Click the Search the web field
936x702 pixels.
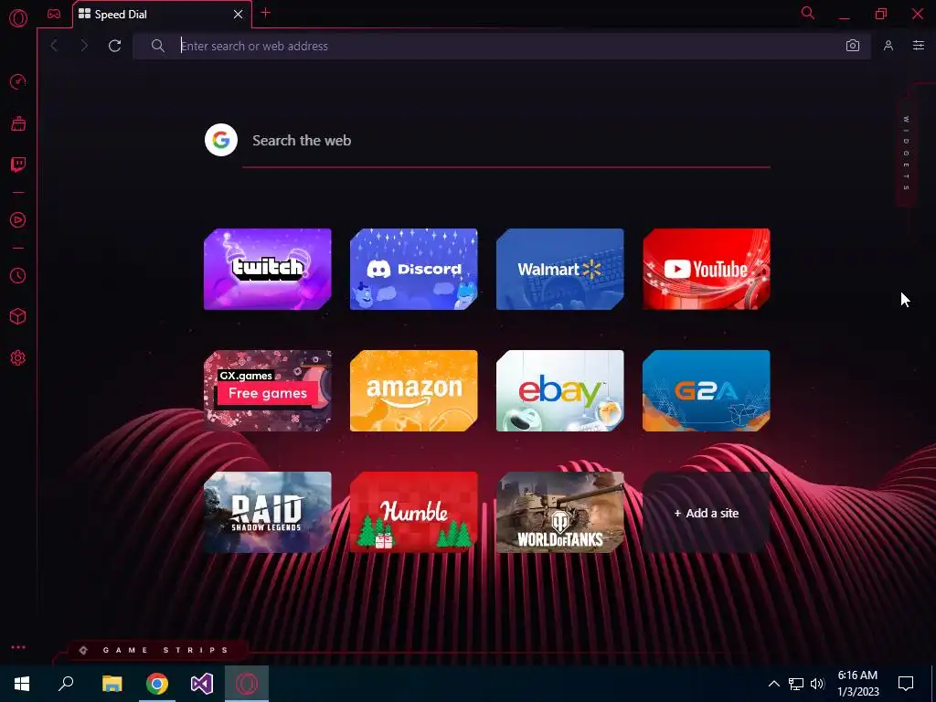pos(506,141)
